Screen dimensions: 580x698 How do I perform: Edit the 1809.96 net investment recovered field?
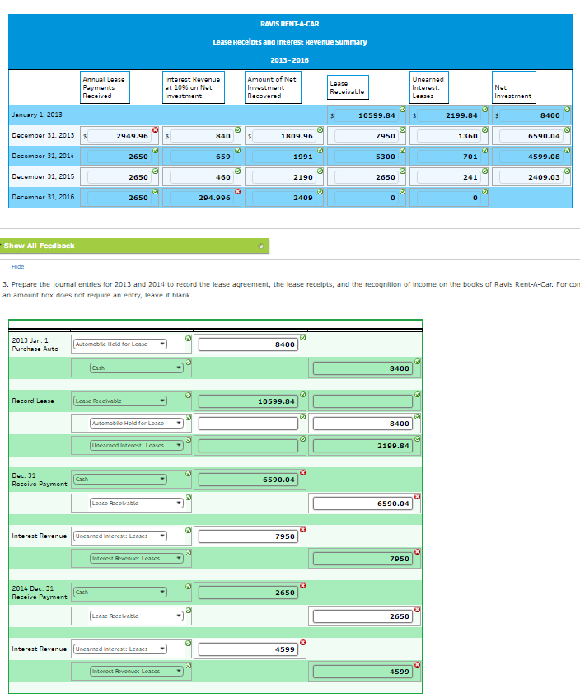[x=284, y=136]
